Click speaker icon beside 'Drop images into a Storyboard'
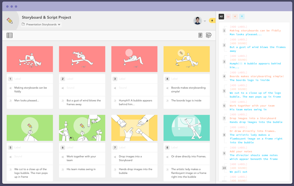 [x=115, y=157]
